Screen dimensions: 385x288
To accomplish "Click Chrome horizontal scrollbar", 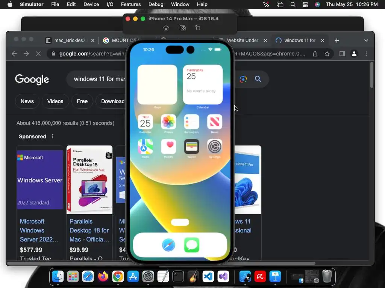I will 161,263.
